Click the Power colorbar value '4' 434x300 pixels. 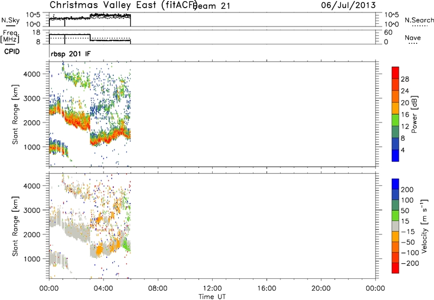[403, 150]
